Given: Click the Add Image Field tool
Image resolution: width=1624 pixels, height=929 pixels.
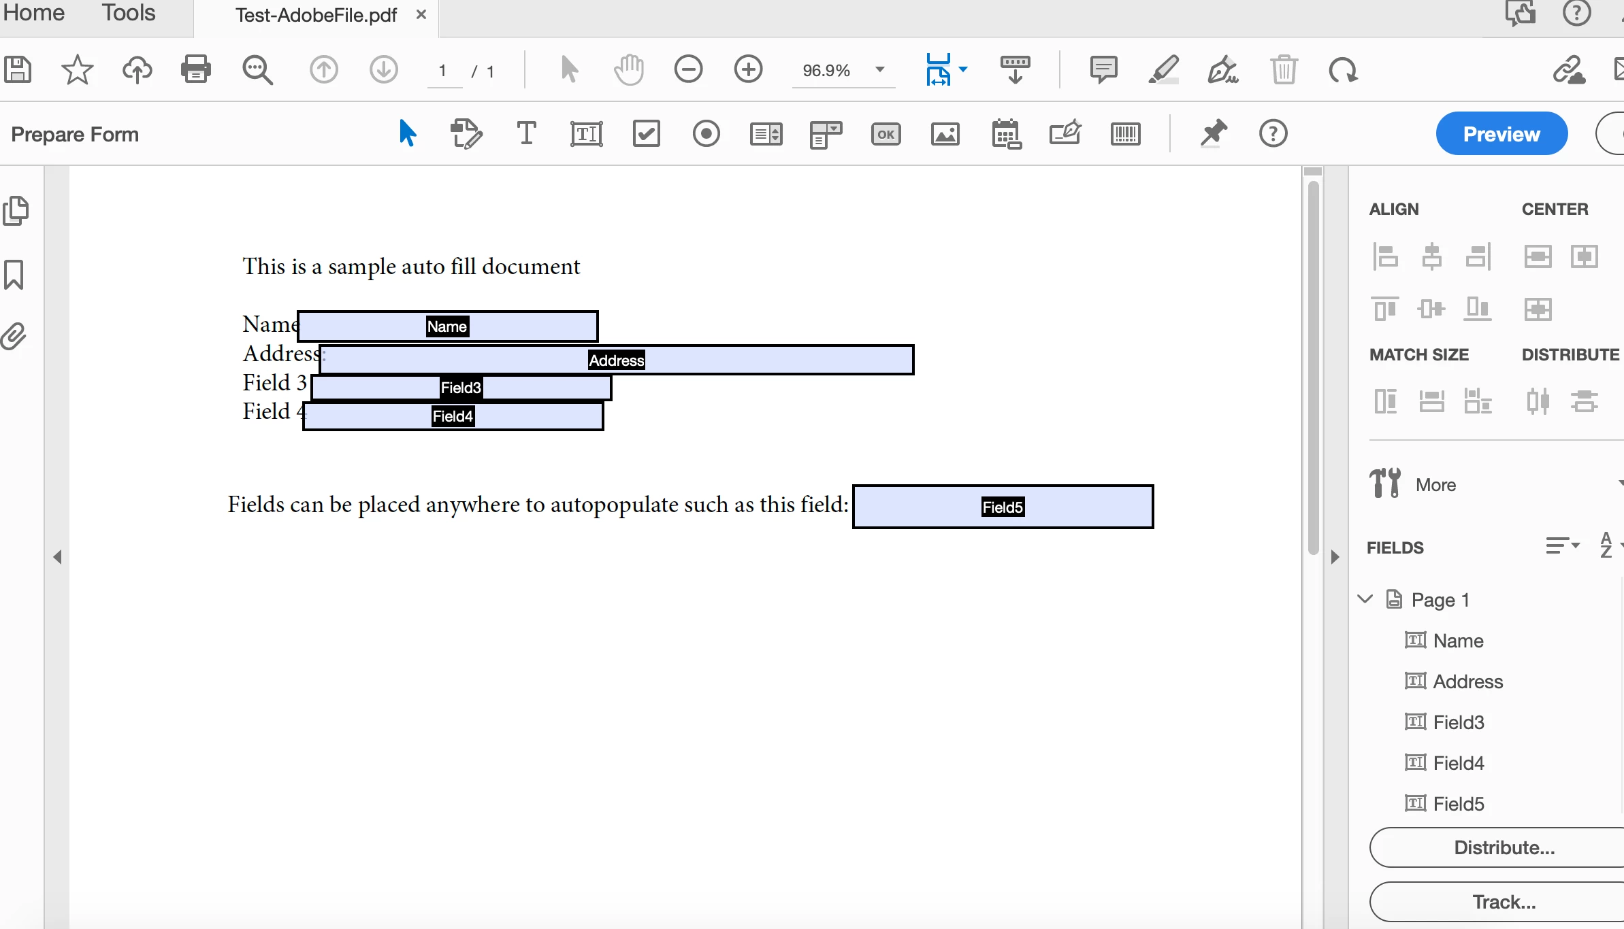Looking at the screenshot, I should coord(945,134).
